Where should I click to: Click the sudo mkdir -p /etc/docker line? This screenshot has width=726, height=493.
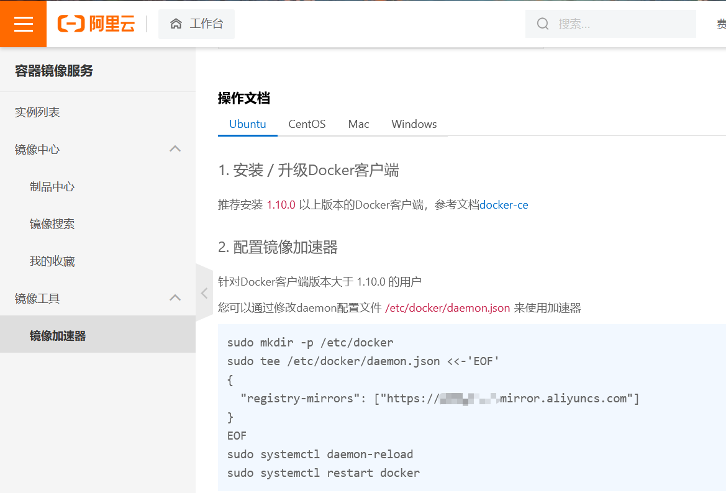[x=311, y=343]
